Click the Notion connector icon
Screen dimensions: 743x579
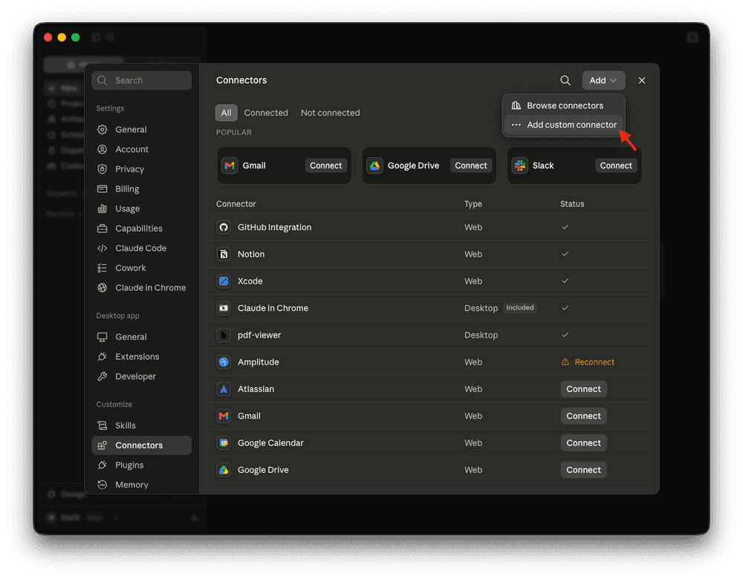(x=224, y=254)
